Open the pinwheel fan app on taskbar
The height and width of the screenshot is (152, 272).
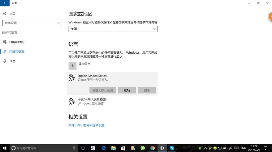(93, 148)
